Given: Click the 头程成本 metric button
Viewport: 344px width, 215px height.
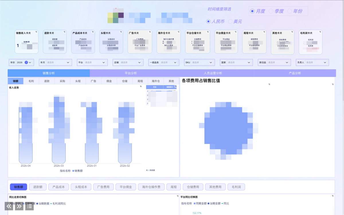Looking at the screenshot, I should coord(81,187).
